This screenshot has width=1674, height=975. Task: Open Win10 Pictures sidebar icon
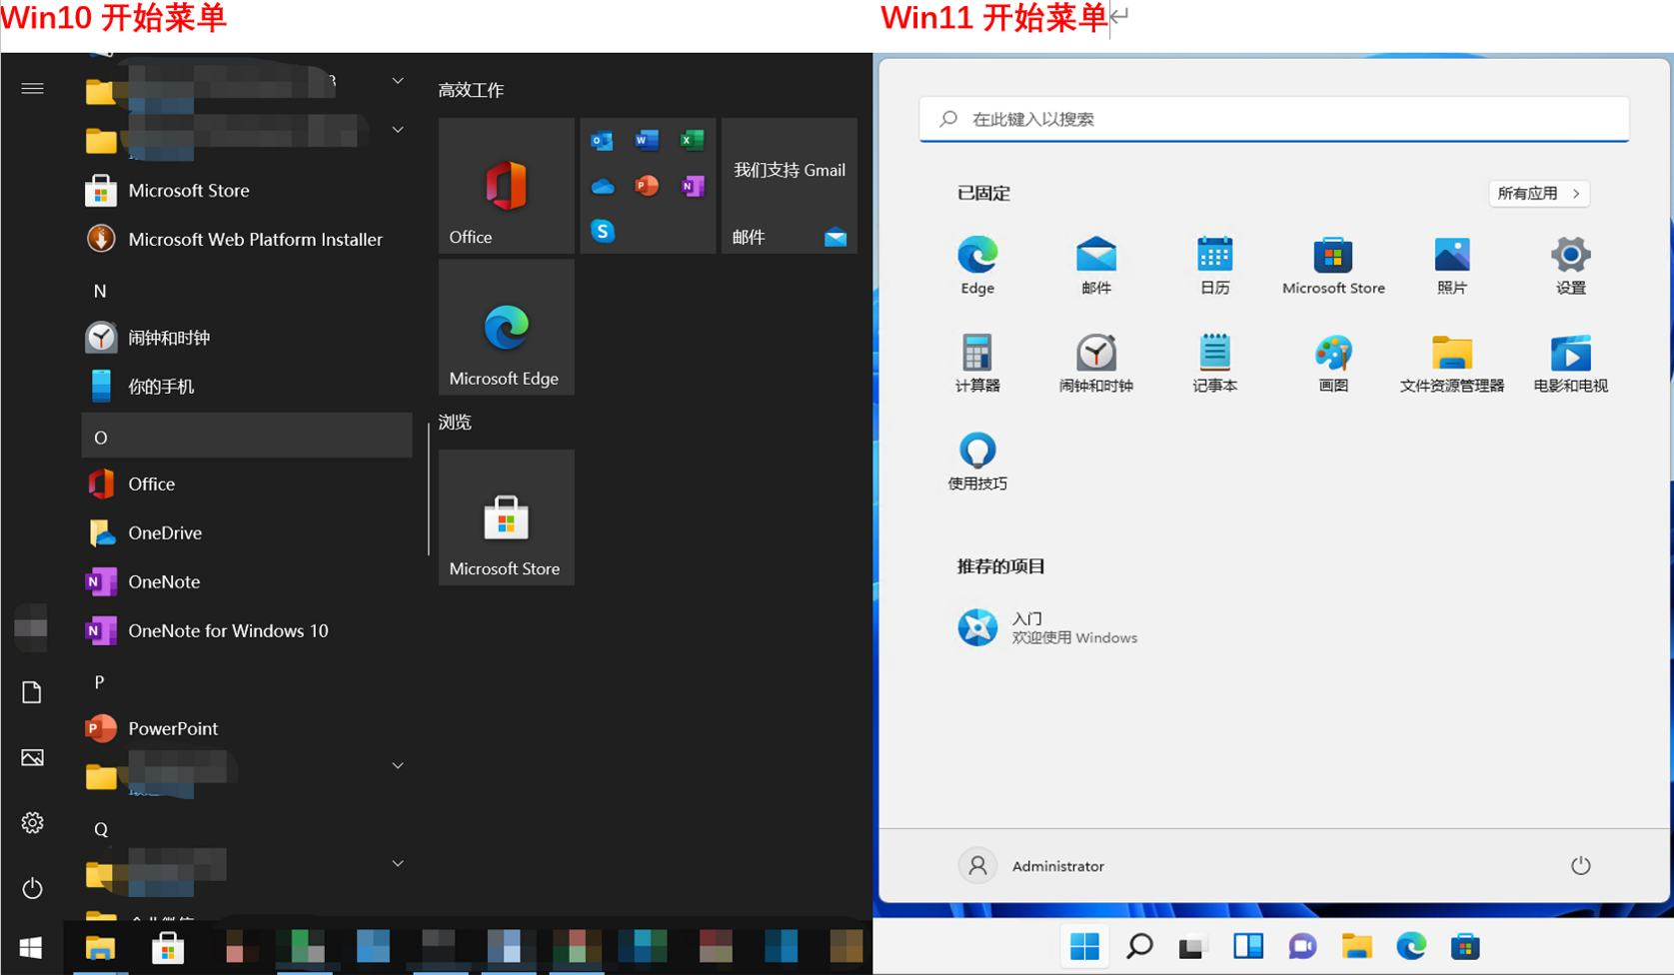pos(32,757)
